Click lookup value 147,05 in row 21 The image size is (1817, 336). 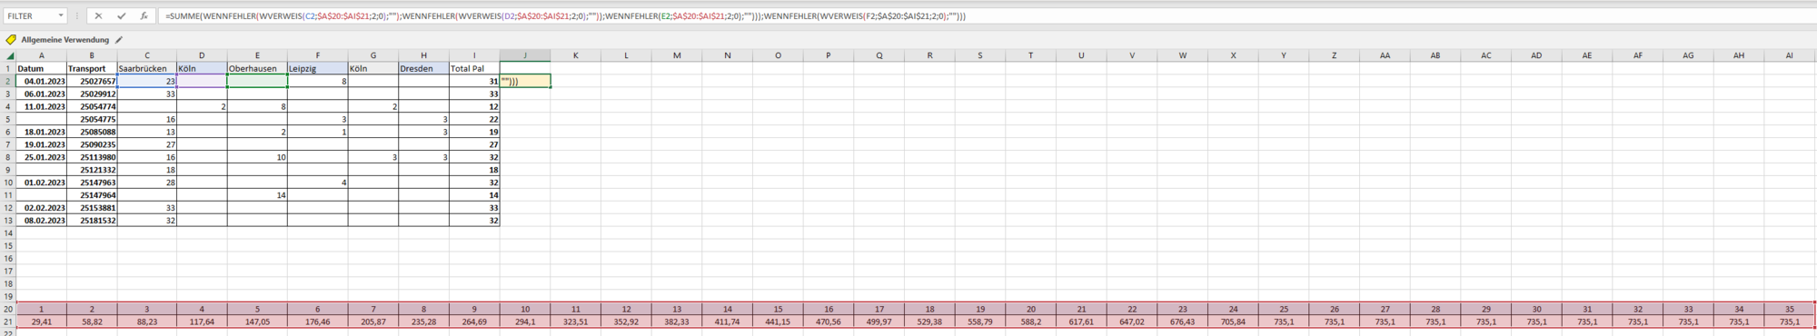point(257,322)
